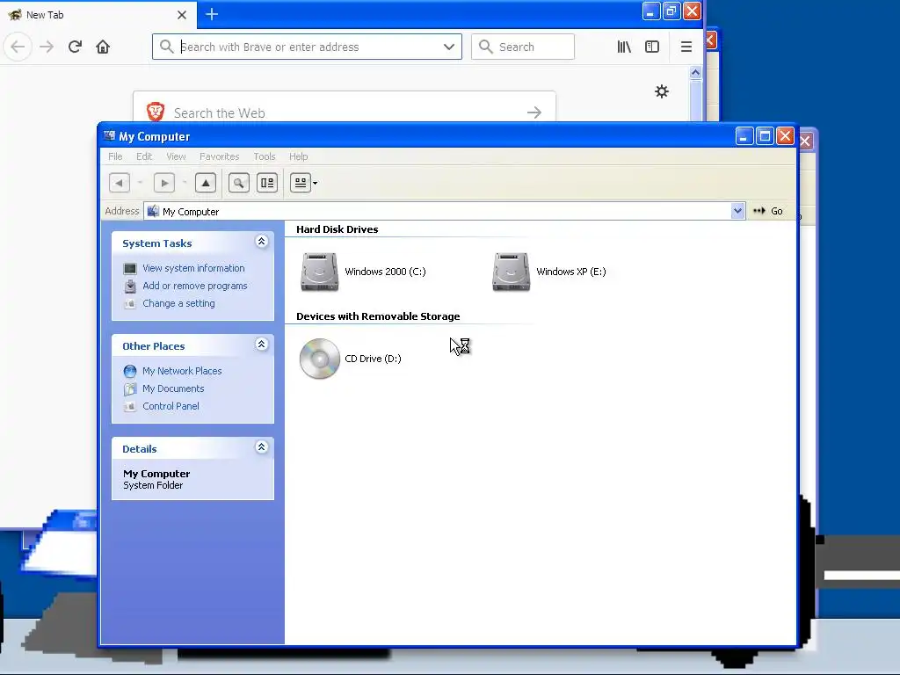Click the browser Forward arrow

click(x=47, y=47)
